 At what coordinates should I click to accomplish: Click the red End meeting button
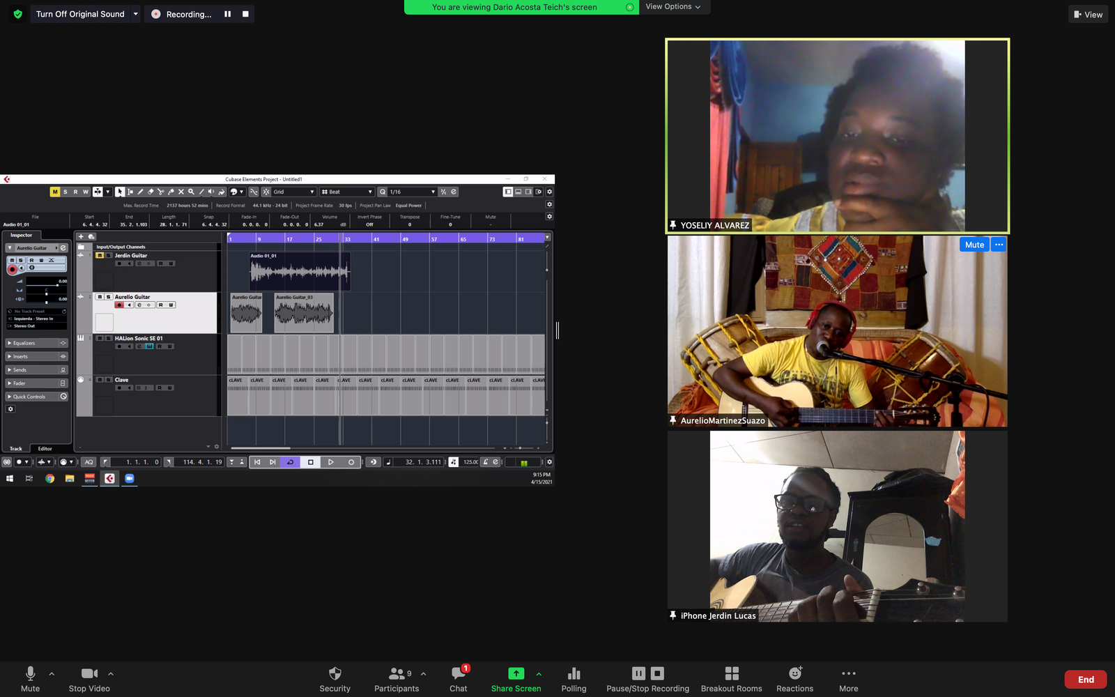tap(1085, 680)
